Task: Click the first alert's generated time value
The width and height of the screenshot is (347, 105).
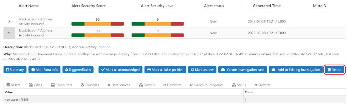Action: click(x=267, y=21)
